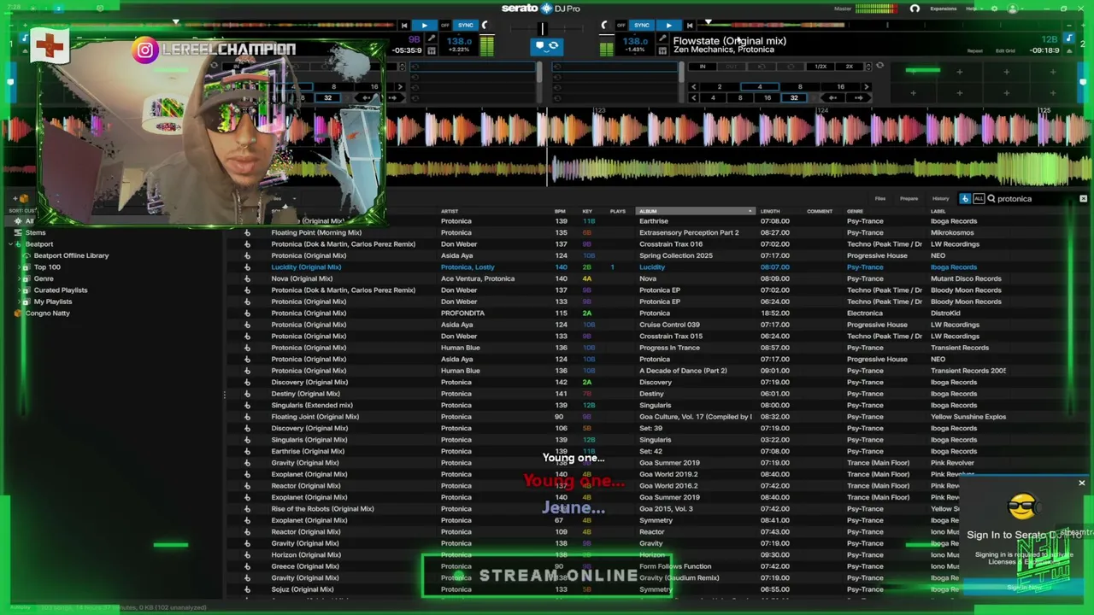Click the loop sync icon after 2X
The width and height of the screenshot is (1094, 615).
(x=879, y=66)
